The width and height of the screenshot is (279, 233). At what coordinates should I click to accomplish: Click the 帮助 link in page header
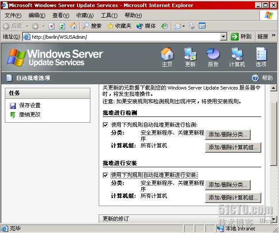click(267, 78)
